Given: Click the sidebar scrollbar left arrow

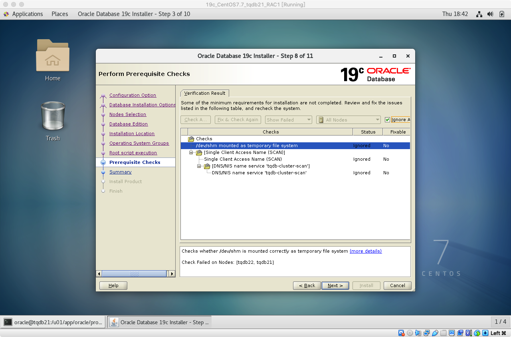Looking at the screenshot, I should coord(99,274).
